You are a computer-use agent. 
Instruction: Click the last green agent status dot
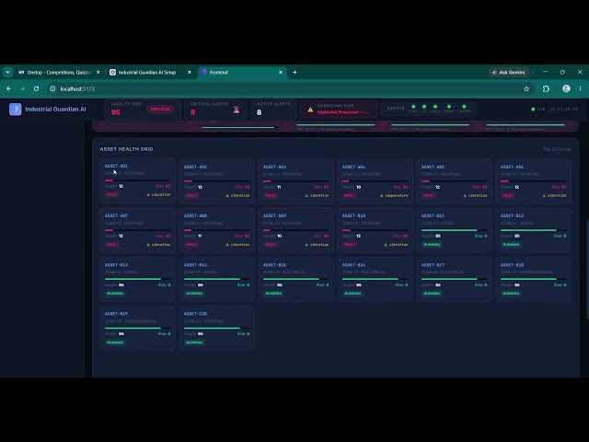464,107
